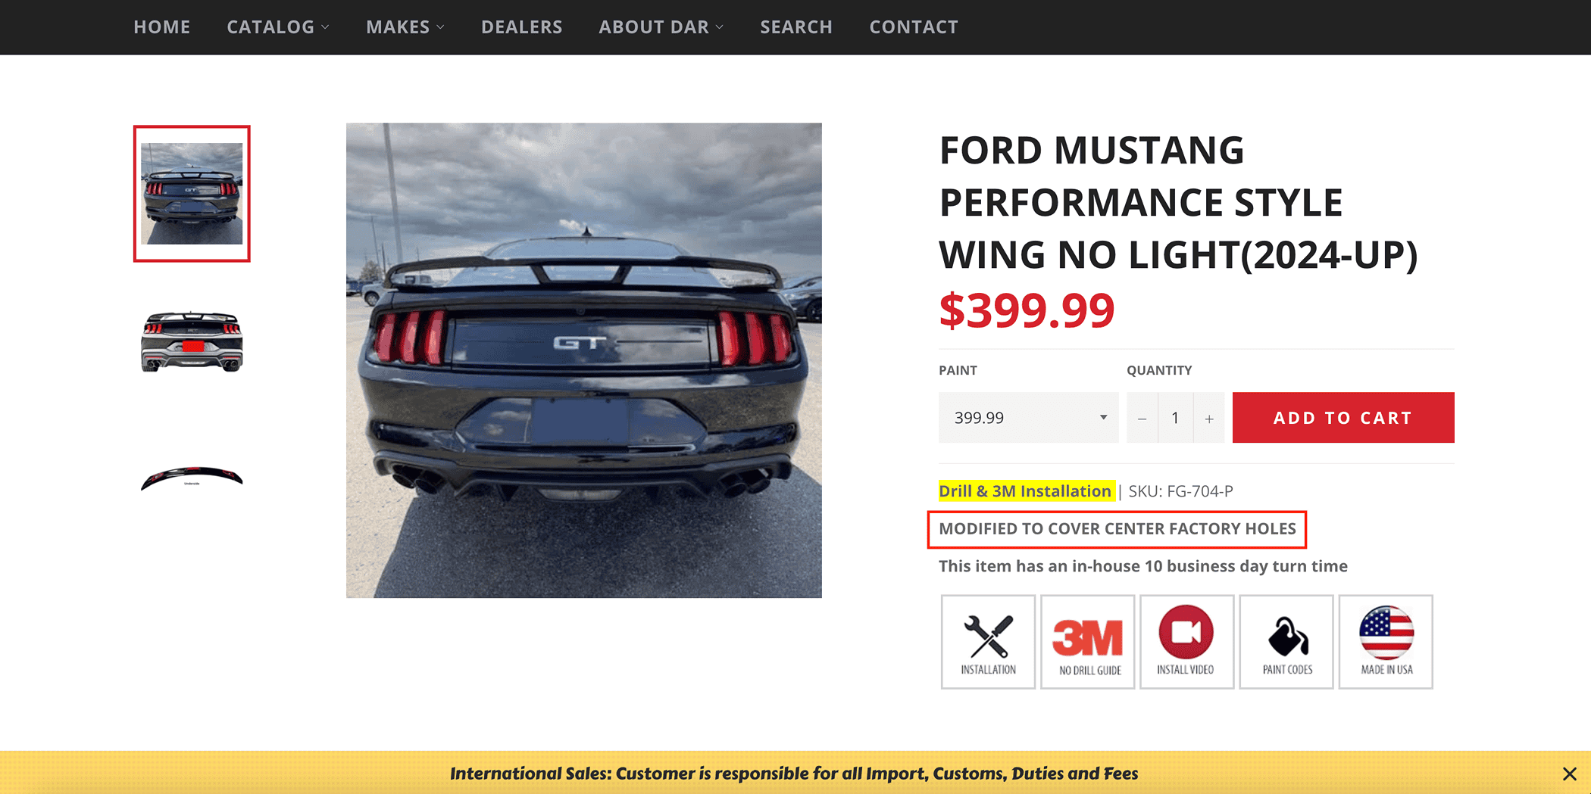1591x794 pixels.
Task: Expand the About DAR menu
Action: (661, 27)
